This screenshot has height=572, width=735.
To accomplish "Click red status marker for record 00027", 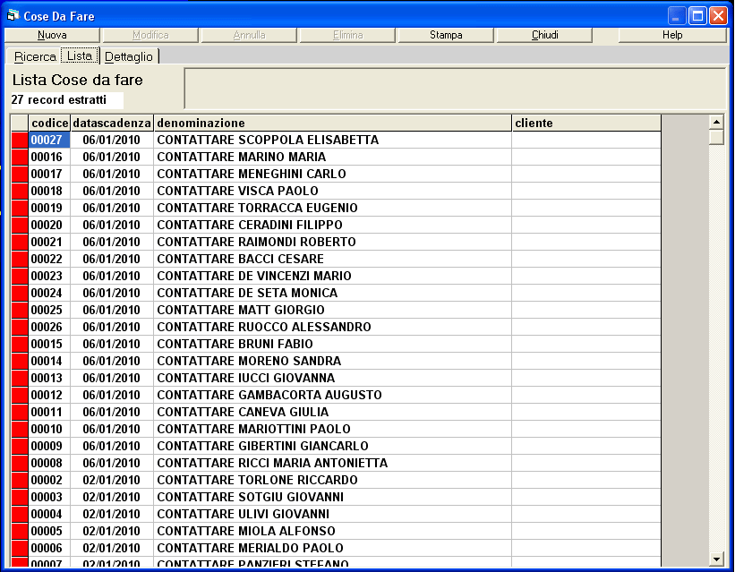I will tap(20, 140).
